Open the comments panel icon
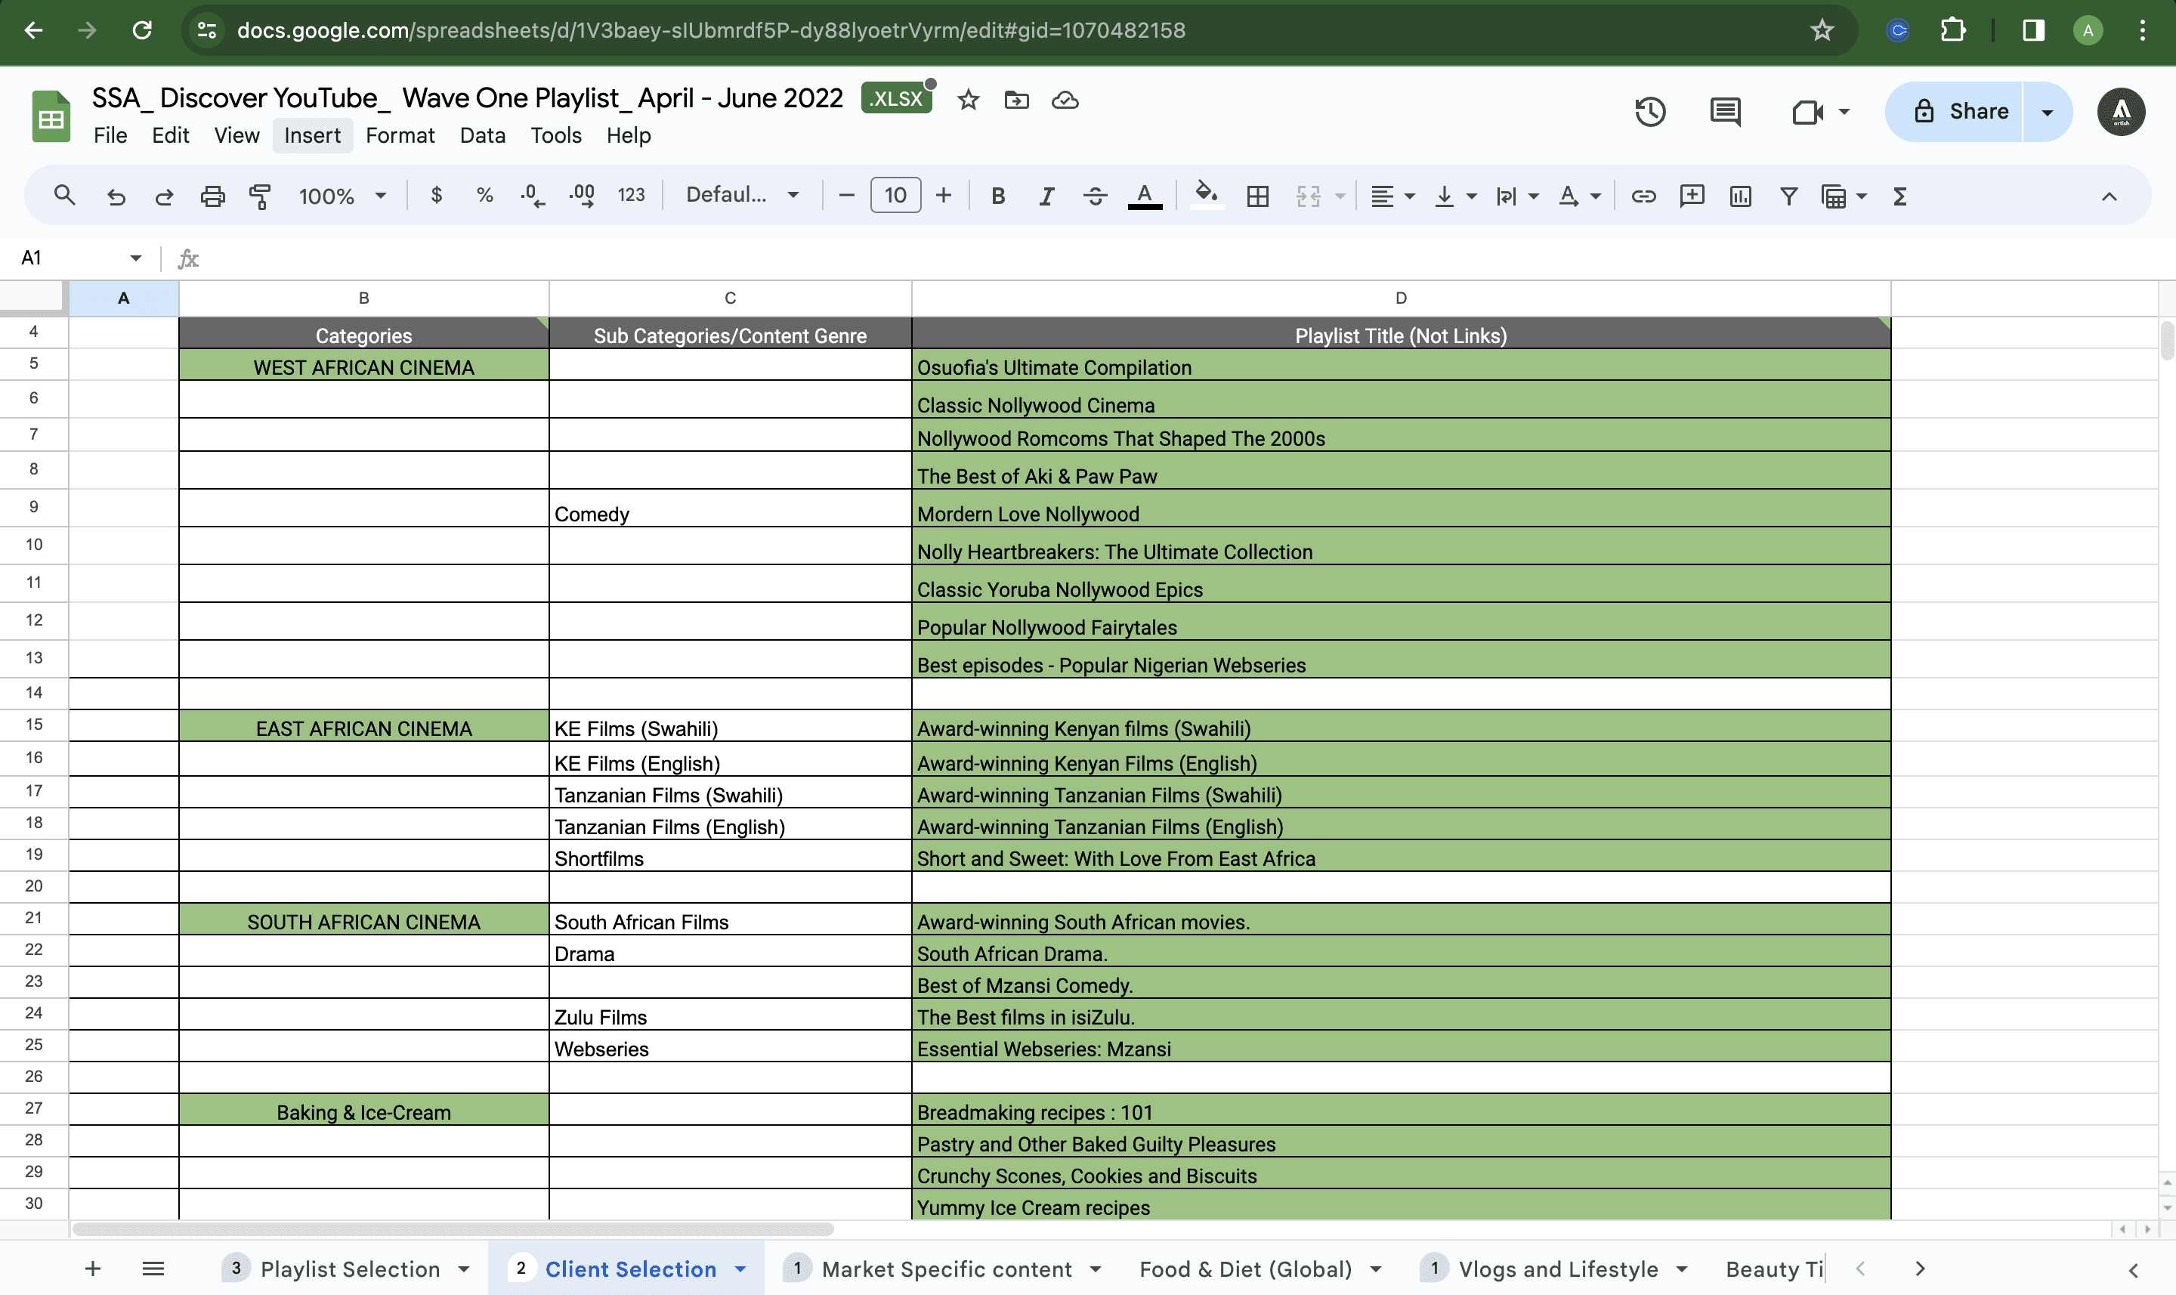2176x1295 pixels. click(x=1725, y=112)
